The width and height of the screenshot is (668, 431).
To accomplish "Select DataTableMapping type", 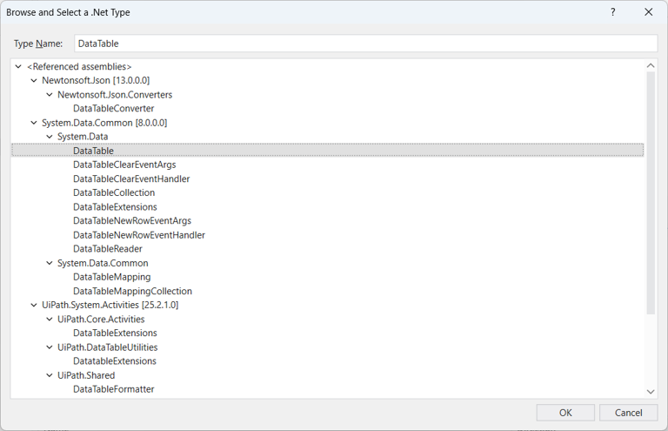I will (111, 277).
